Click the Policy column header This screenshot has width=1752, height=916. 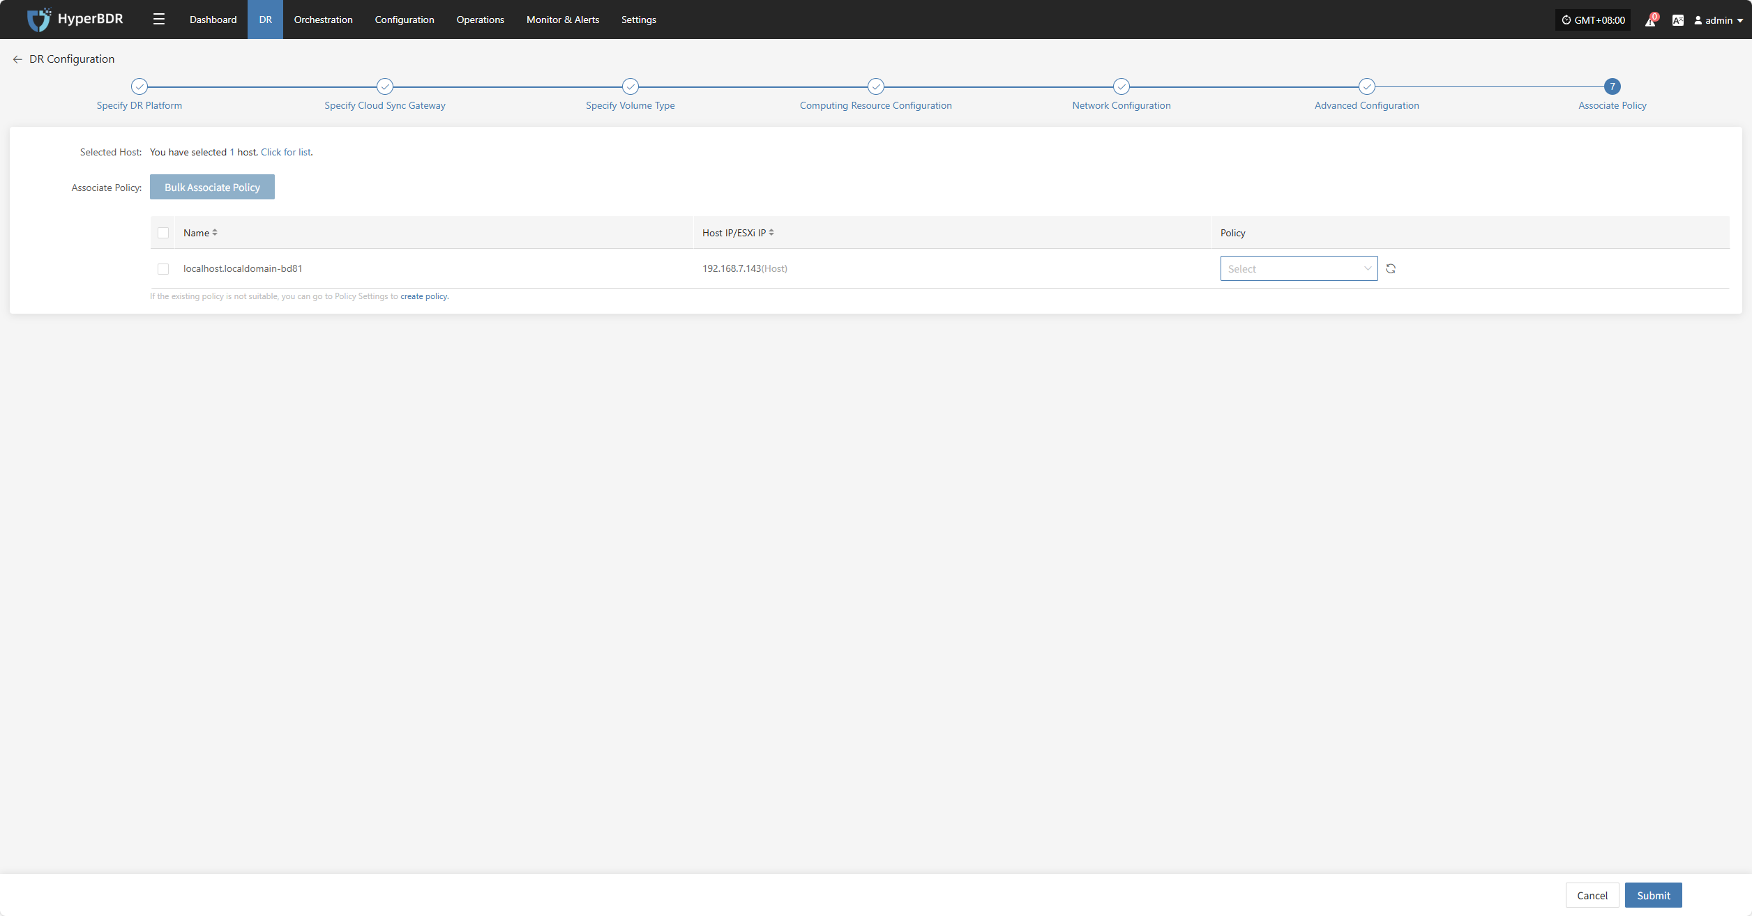point(1232,233)
